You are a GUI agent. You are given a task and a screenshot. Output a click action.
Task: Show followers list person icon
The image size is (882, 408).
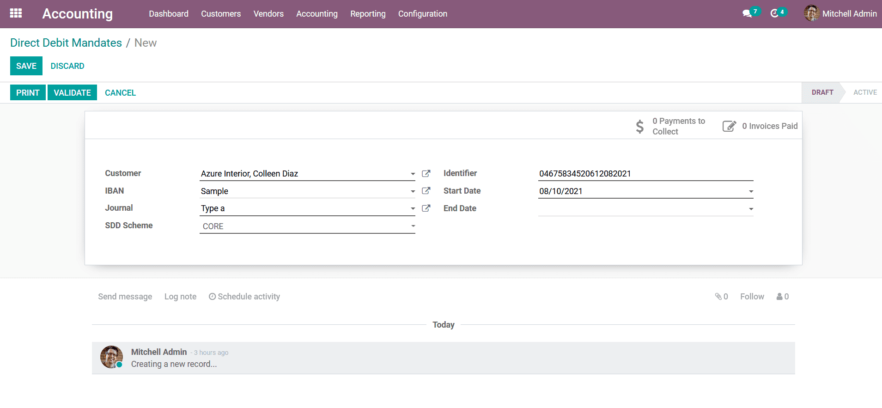780,297
